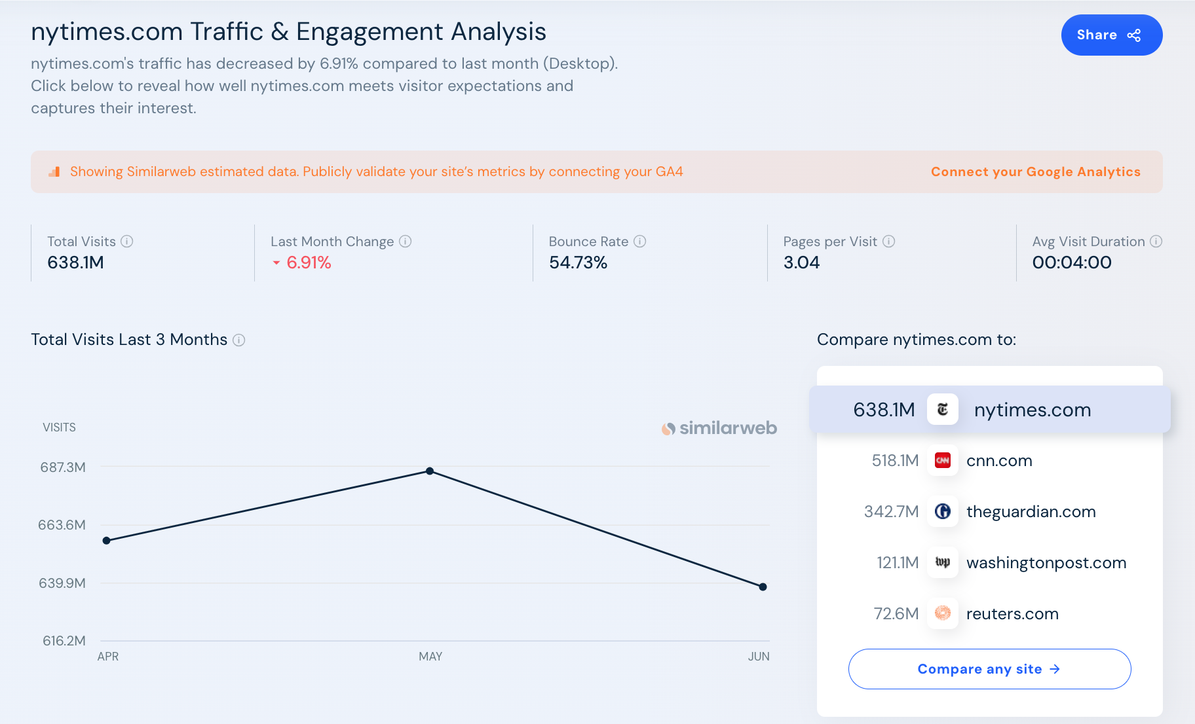Click the MAY axis label

[x=430, y=657]
